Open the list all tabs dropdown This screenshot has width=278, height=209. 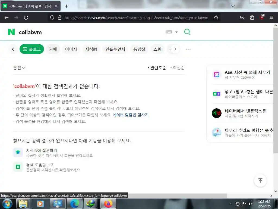(x=233, y=6)
